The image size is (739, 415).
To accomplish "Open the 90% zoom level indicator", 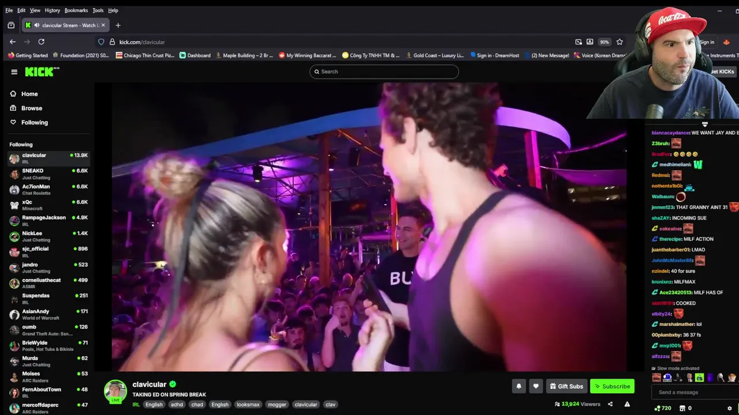I will [604, 42].
